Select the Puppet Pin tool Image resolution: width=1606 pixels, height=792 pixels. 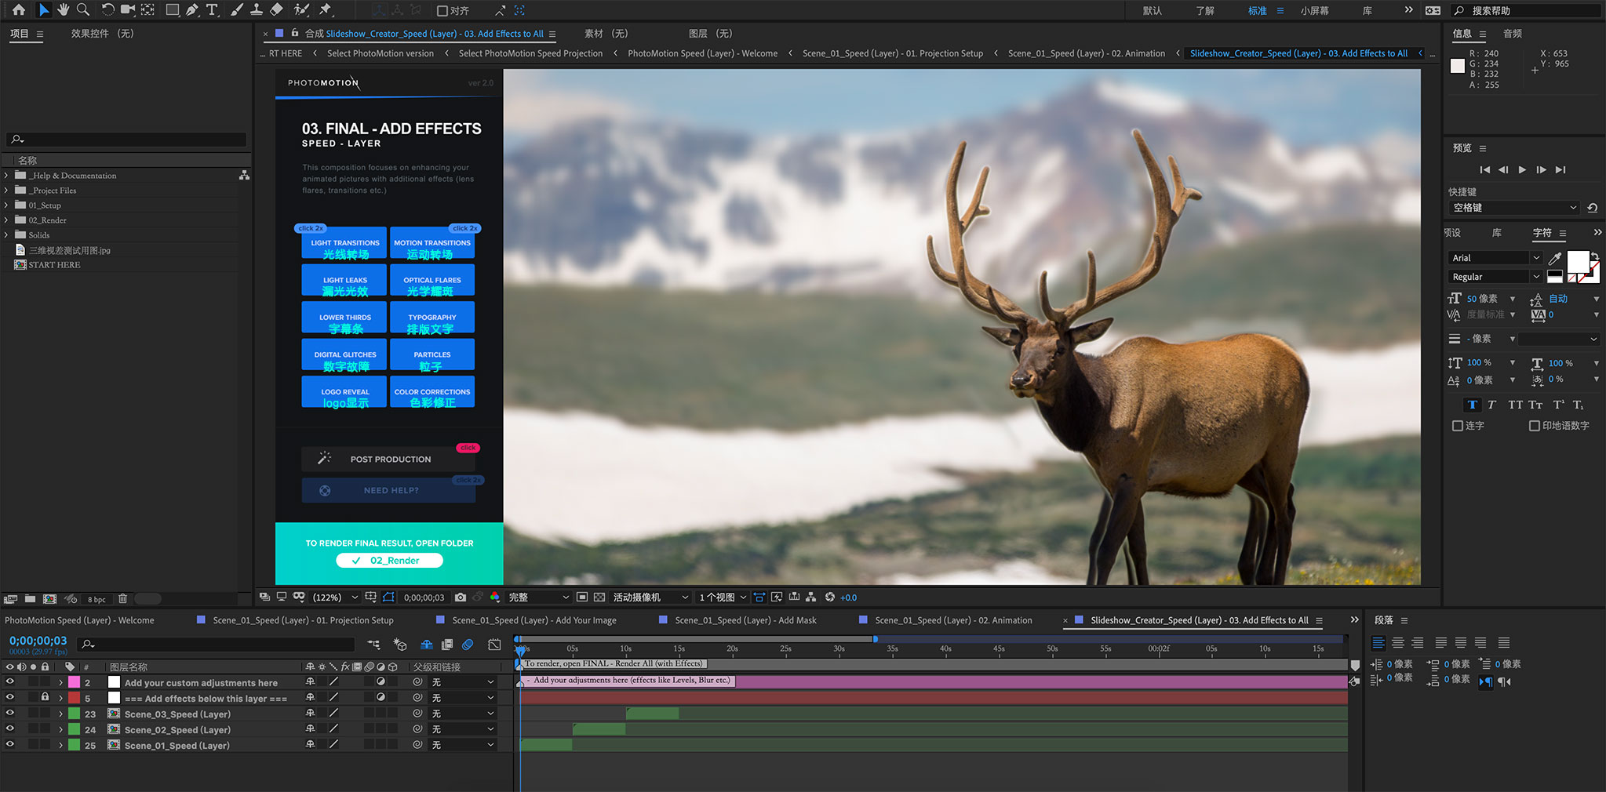326,10
